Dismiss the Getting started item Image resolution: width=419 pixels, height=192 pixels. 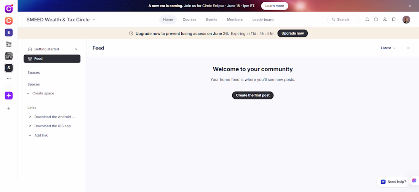76,49
